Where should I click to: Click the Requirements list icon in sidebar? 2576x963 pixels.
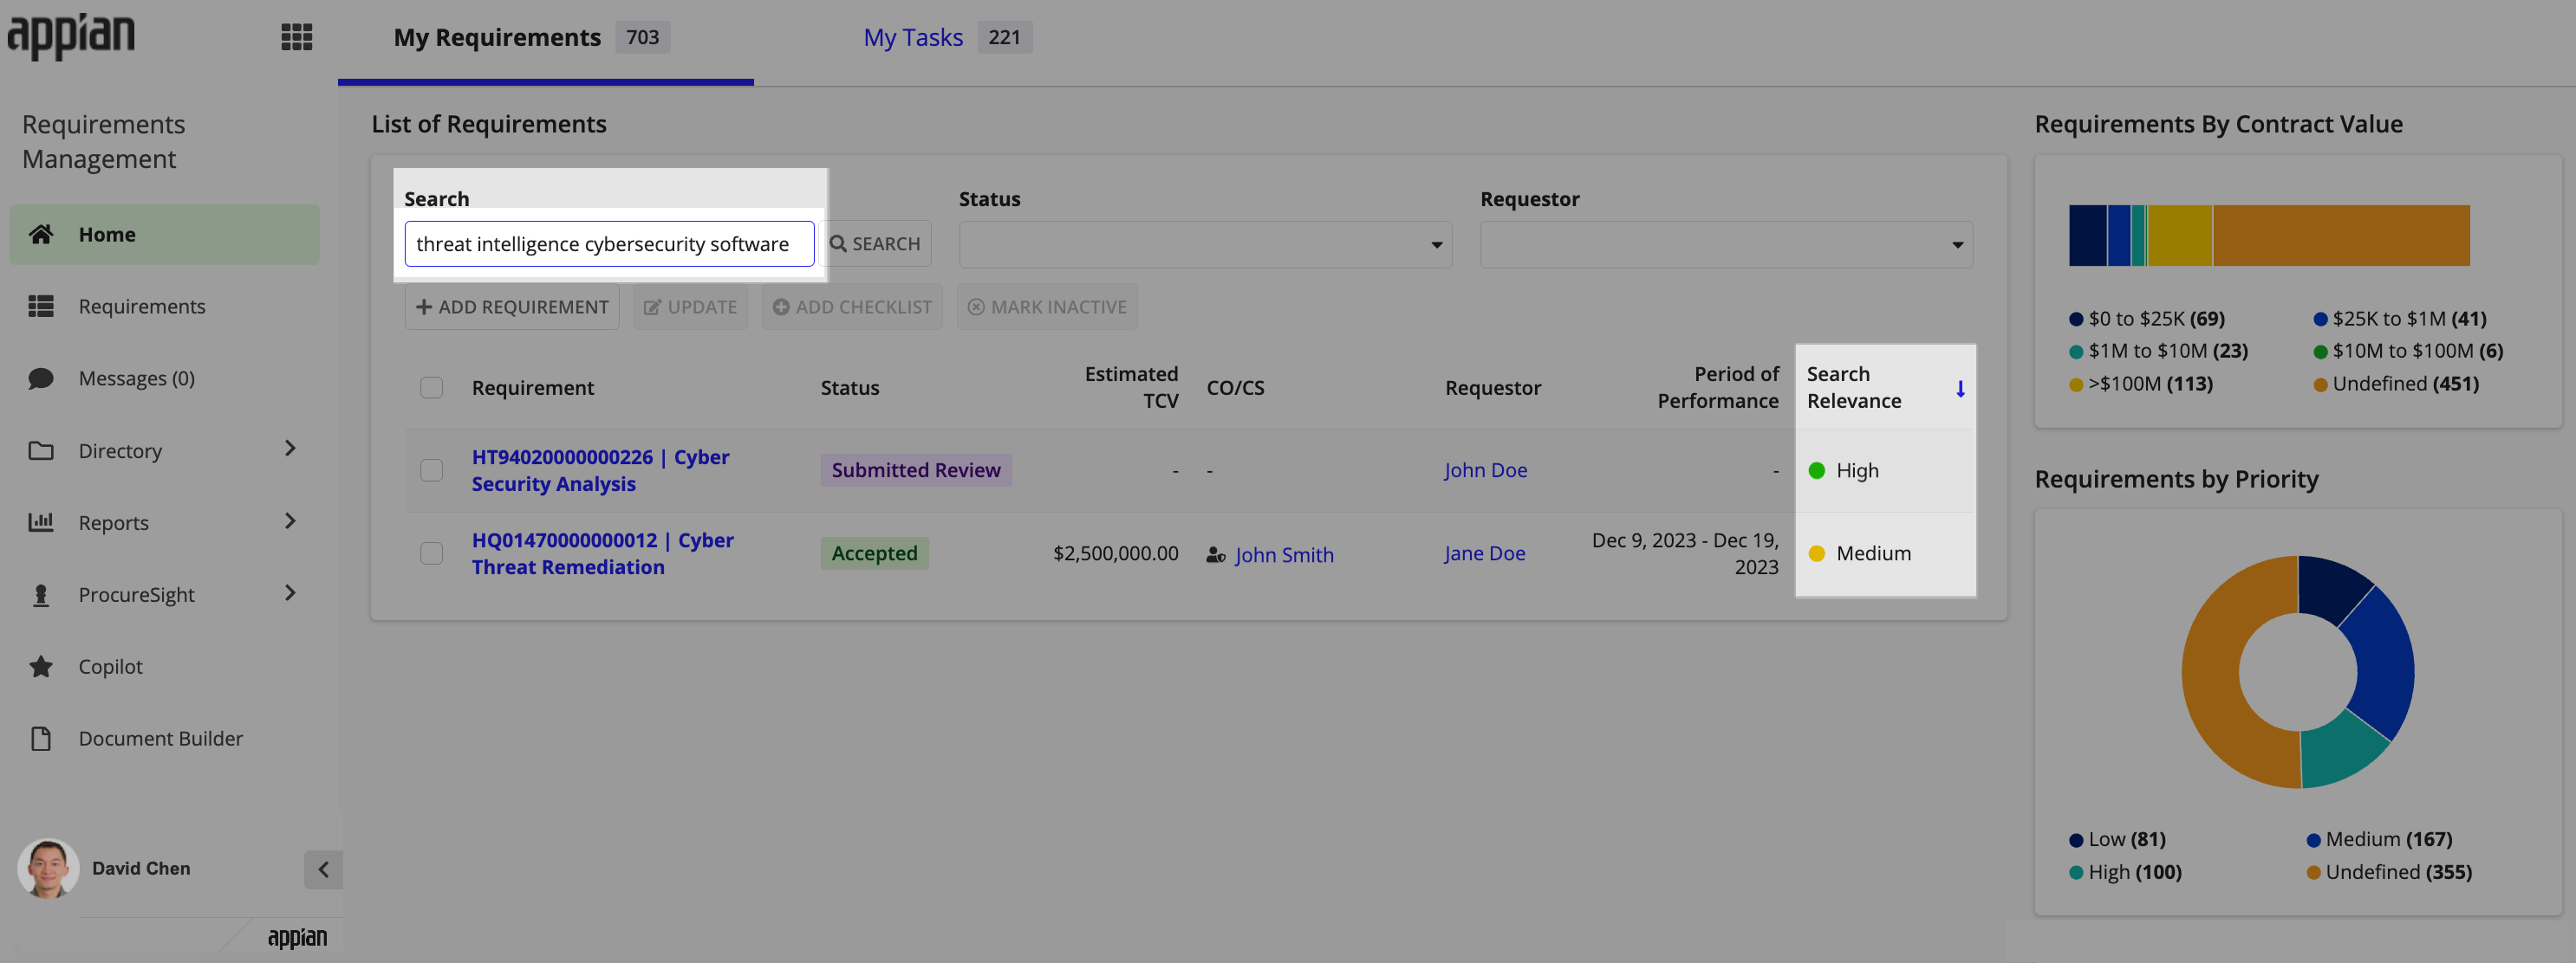pos(41,306)
